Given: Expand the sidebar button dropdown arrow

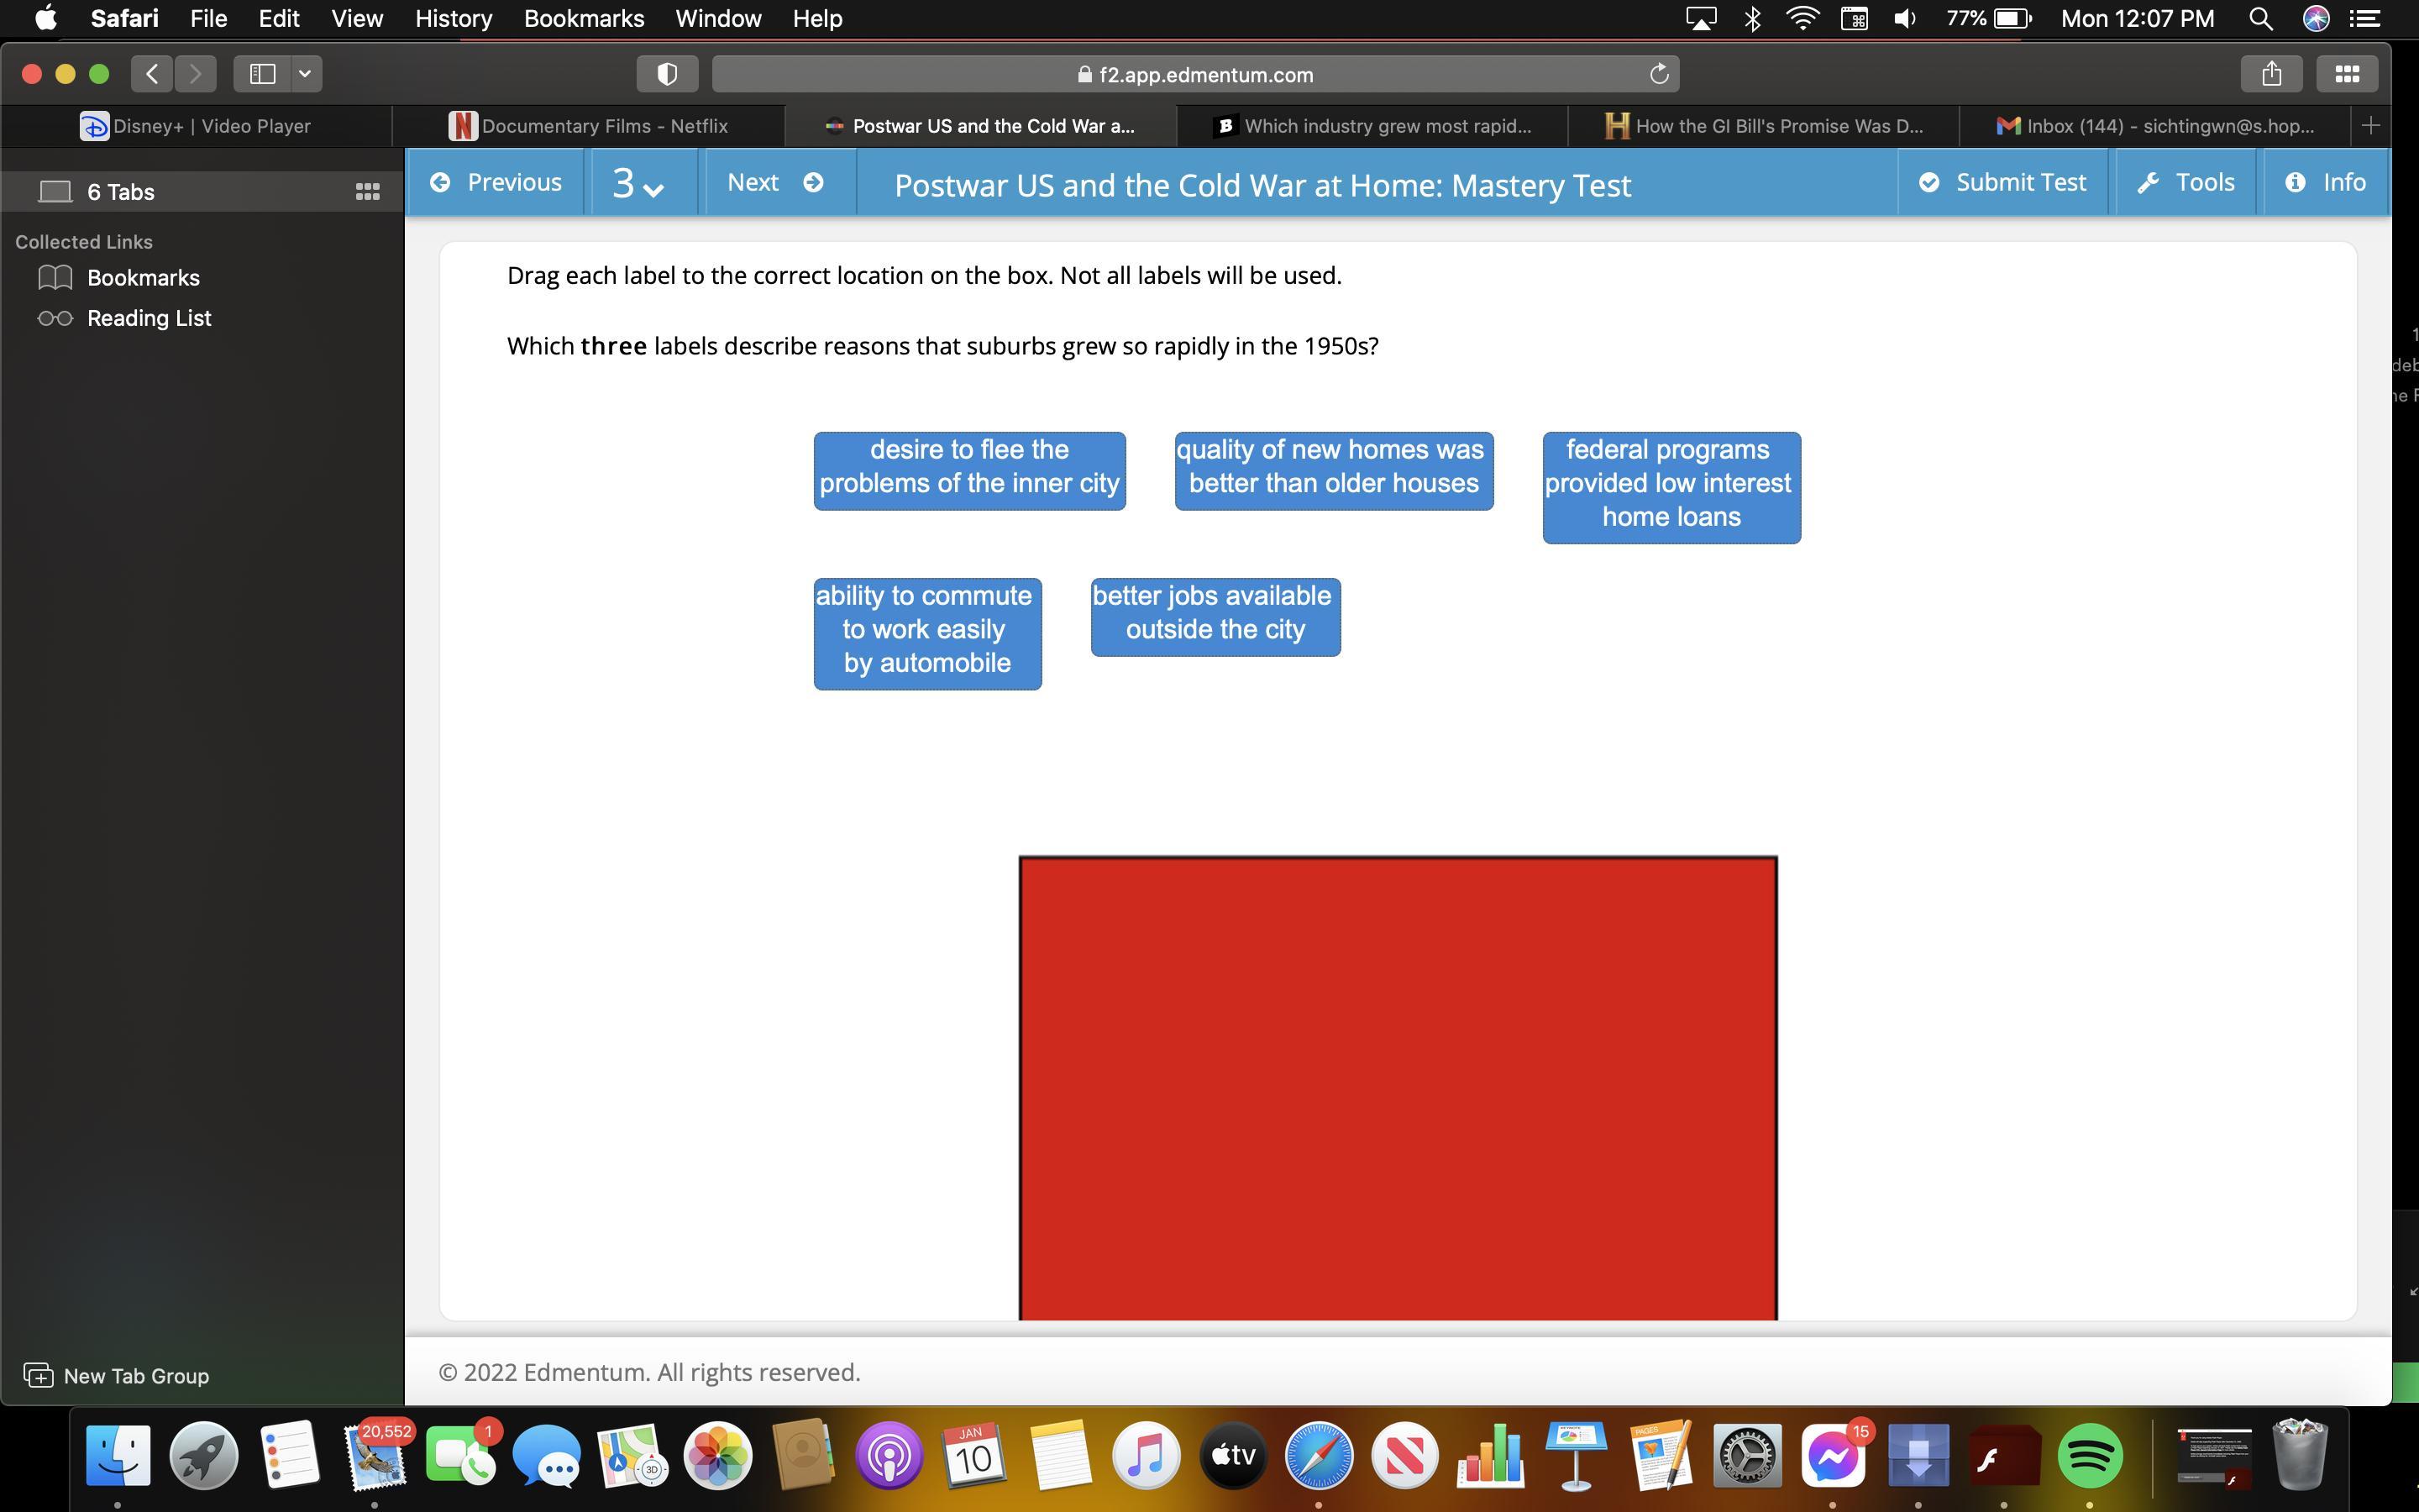Looking at the screenshot, I should coord(305,74).
